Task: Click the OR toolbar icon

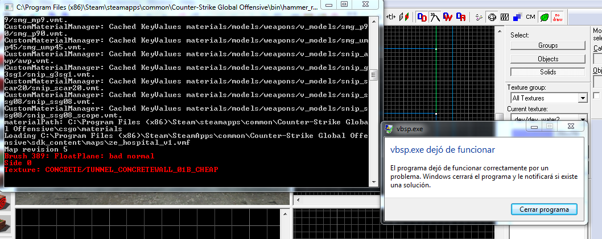Action: 460,17
